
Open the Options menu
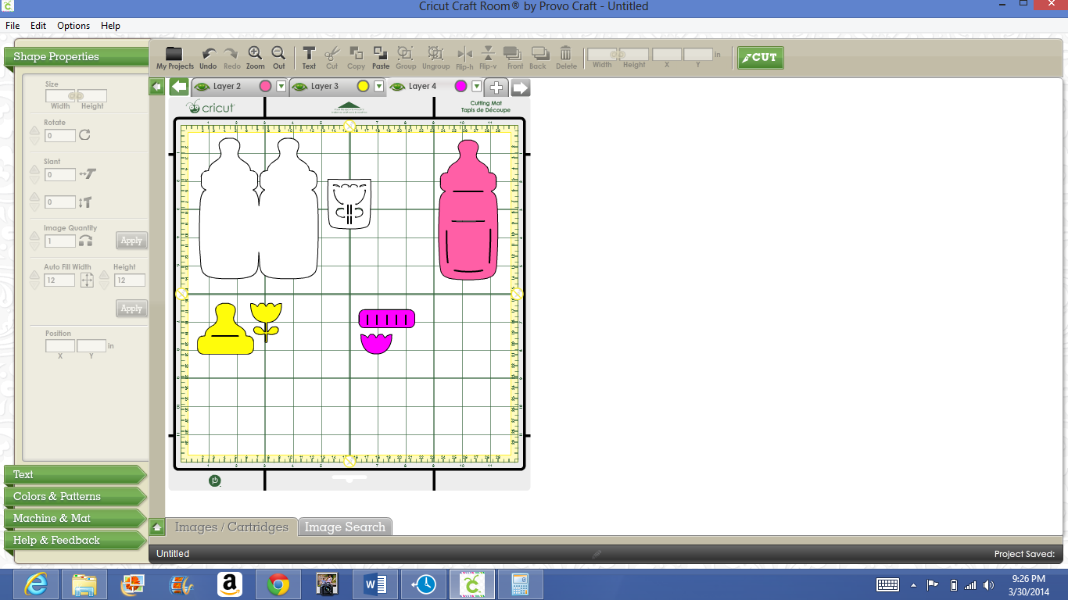(x=73, y=26)
